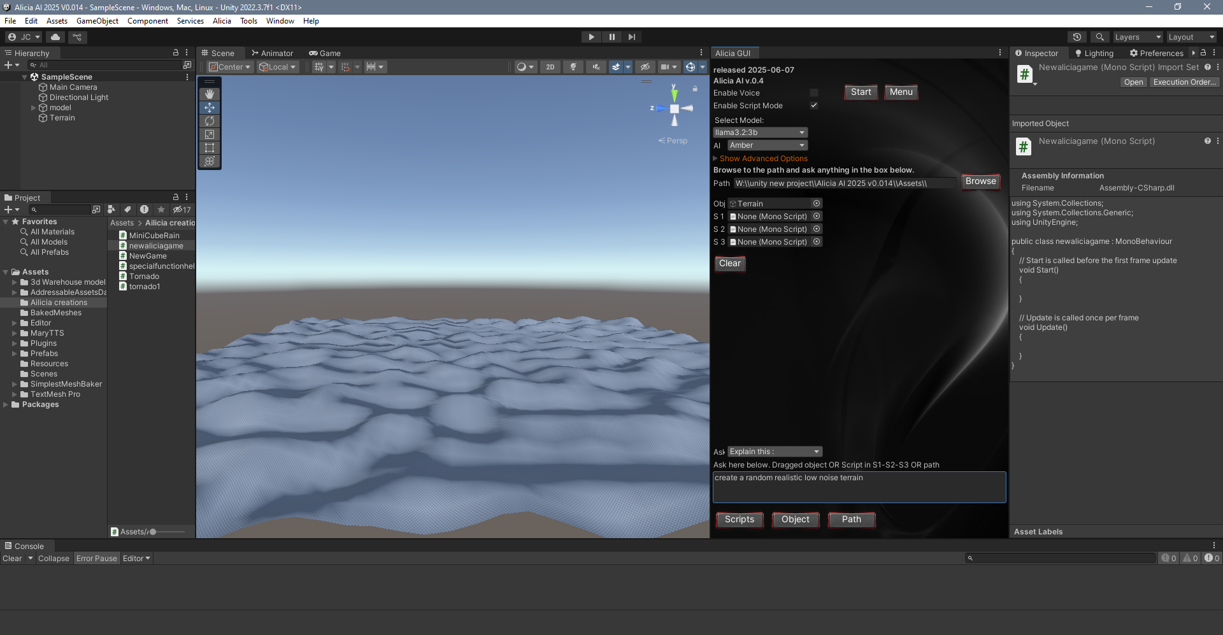The width and height of the screenshot is (1223, 635).
Task: Open the global search magnifier
Action: [x=1099, y=37]
